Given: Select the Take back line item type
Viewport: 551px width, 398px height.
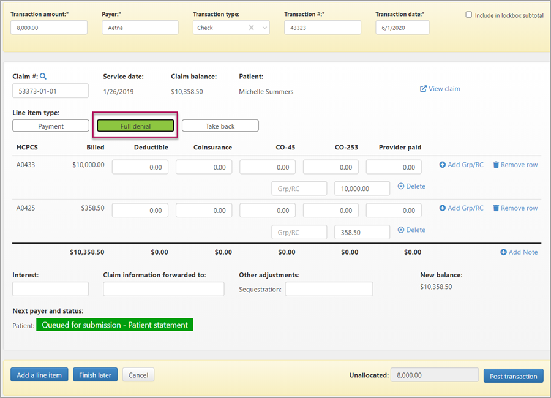Looking at the screenshot, I should [220, 126].
